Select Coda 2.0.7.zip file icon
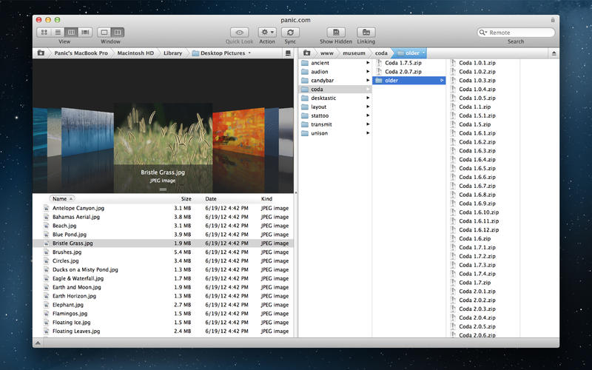Screen dimensions: 592x370 point(379,71)
